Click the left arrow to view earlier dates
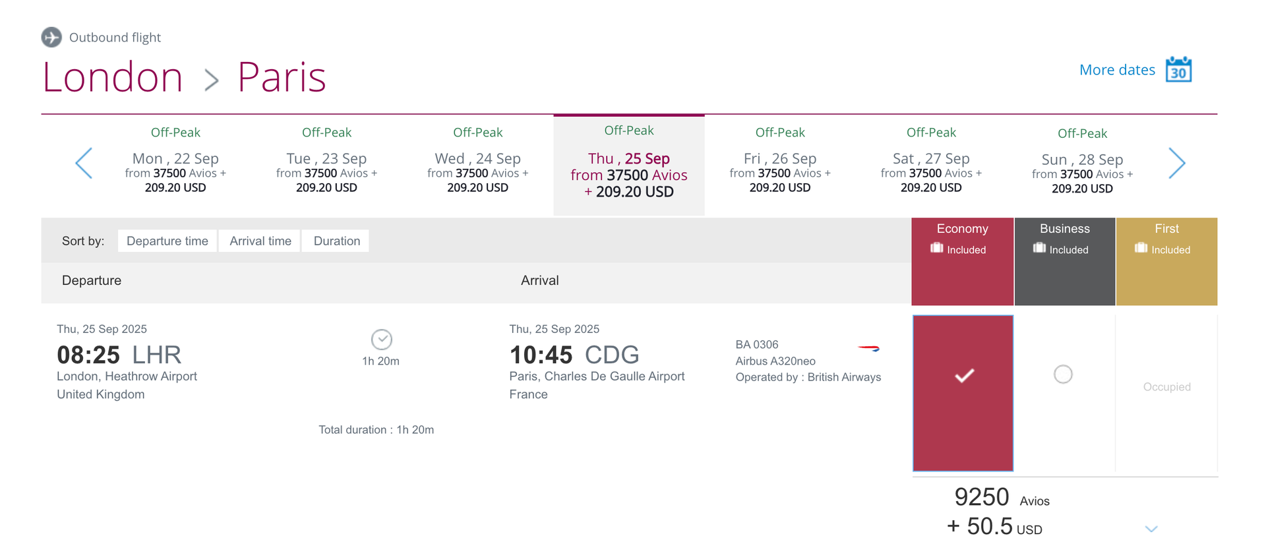Screen dimensions: 1266x544 pos(84,163)
